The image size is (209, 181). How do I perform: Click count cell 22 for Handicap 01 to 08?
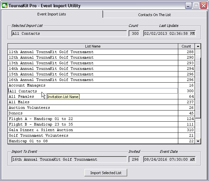coord(186,141)
